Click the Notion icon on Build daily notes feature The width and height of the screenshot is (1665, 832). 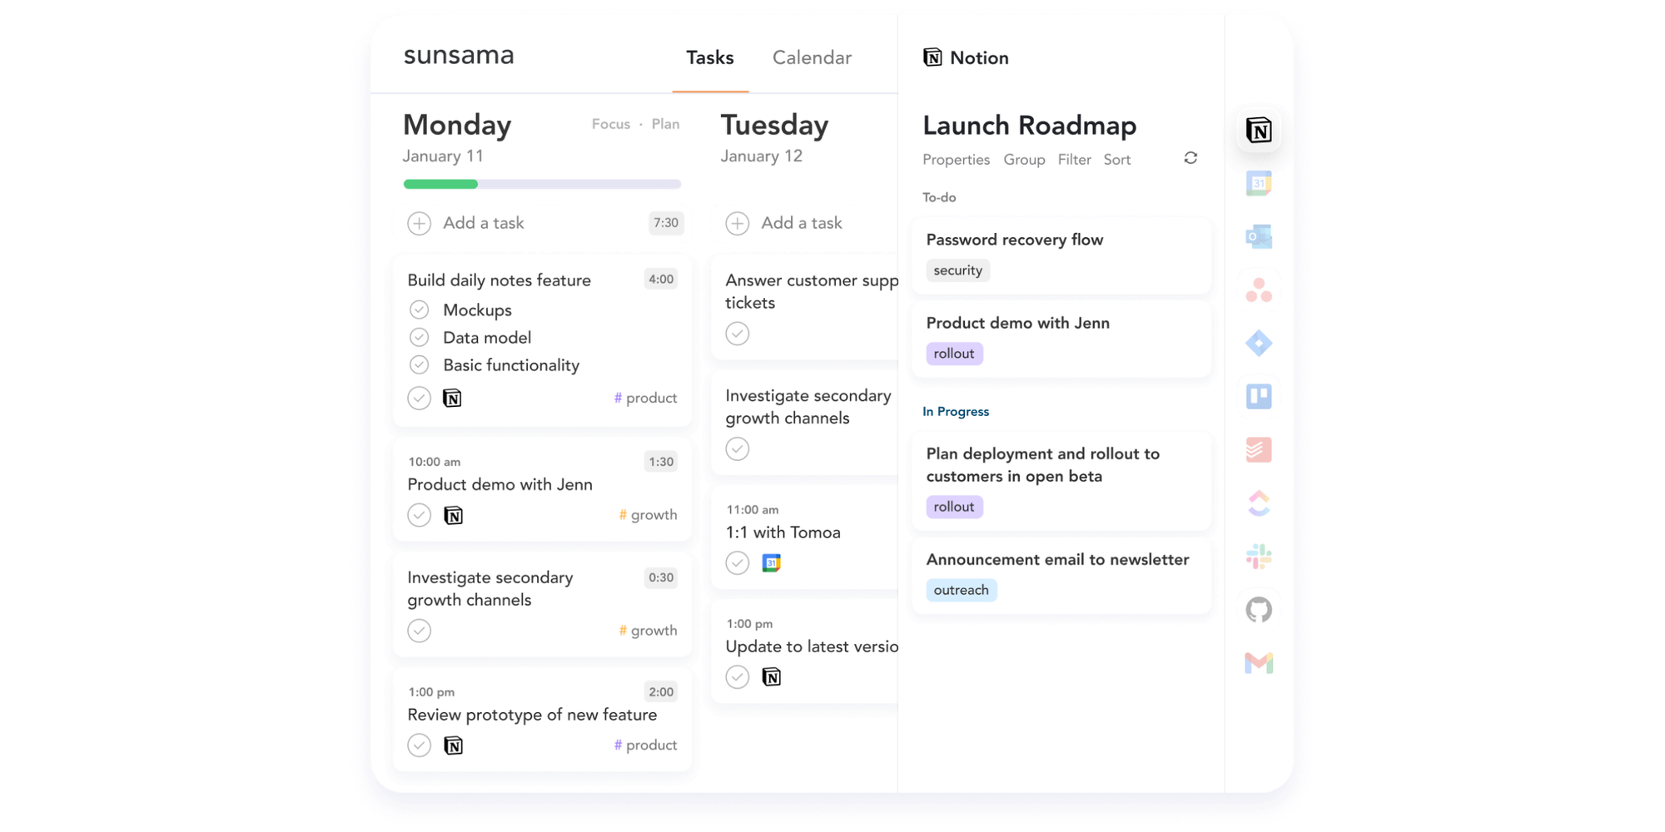[452, 398]
